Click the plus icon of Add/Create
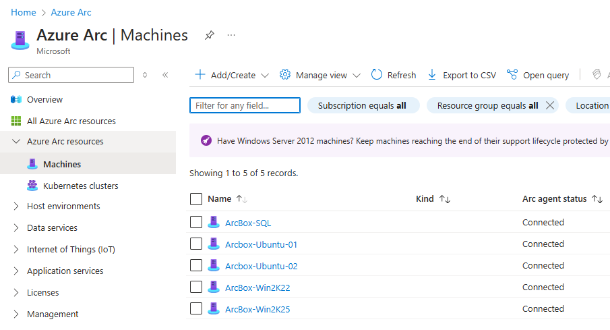The image size is (610, 330). pos(200,74)
